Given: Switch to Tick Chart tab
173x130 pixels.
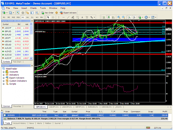Looking at the screenshot, I should (17, 62).
